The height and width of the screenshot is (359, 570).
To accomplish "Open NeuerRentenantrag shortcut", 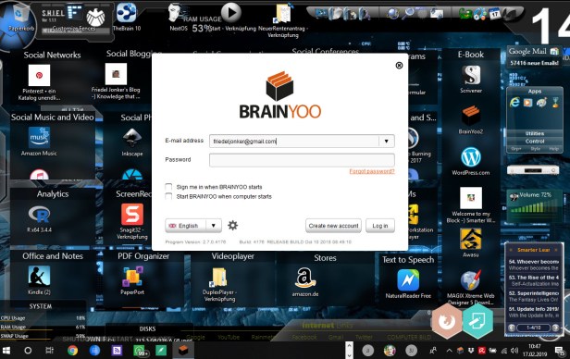I will [283, 14].
